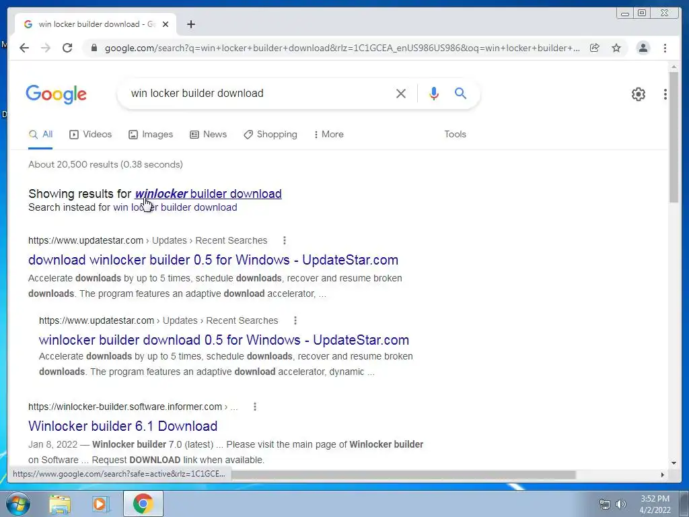Start voice search with microphone icon
The height and width of the screenshot is (517, 689).
tap(434, 93)
